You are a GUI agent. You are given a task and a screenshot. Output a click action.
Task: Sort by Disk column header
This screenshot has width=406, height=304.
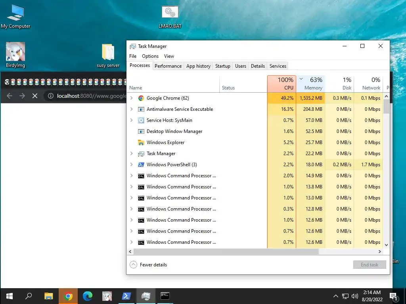[x=339, y=84]
